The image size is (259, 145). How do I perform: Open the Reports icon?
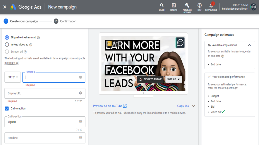(174, 7)
